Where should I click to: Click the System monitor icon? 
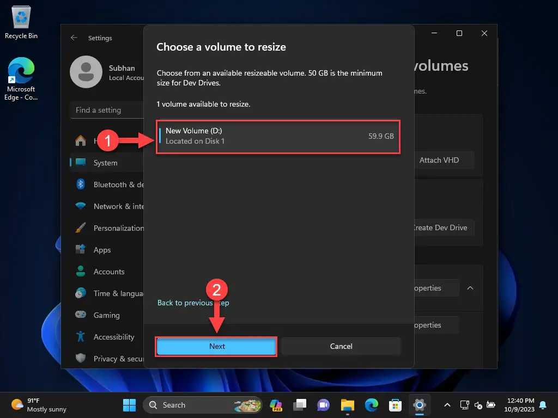tap(81, 162)
